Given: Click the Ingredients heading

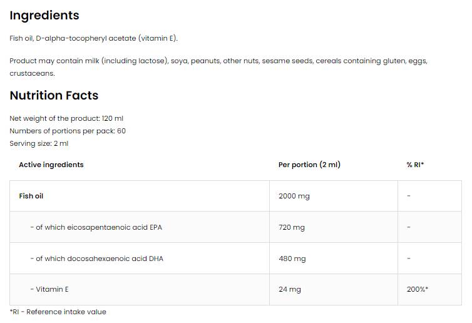Looking at the screenshot, I should click(44, 16).
